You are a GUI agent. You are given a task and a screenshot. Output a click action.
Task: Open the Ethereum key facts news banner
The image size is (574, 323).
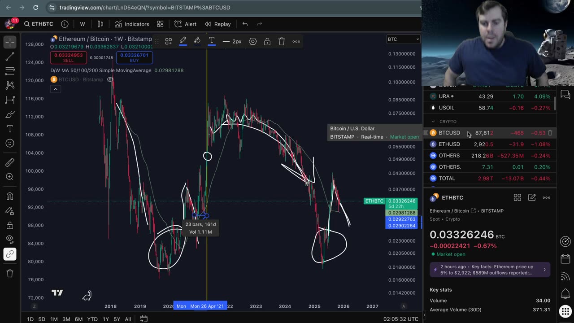490,270
